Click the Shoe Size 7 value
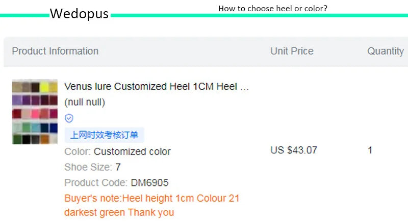The height and width of the screenshot is (224, 408). coord(118,167)
